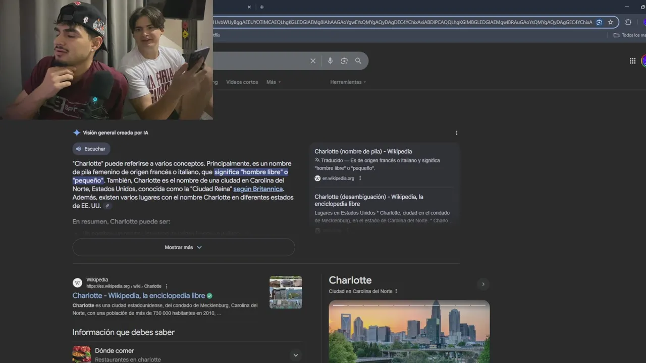Image resolution: width=646 pixels, height=363 pixels.
Task: Open more options for Wikipedia result
Action: pyautogui.click(x=167, y=286)
